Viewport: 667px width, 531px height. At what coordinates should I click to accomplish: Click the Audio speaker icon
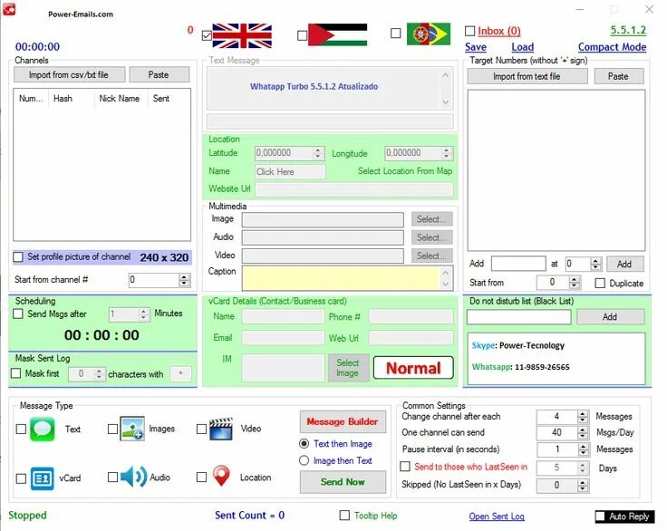click(133, 477)
